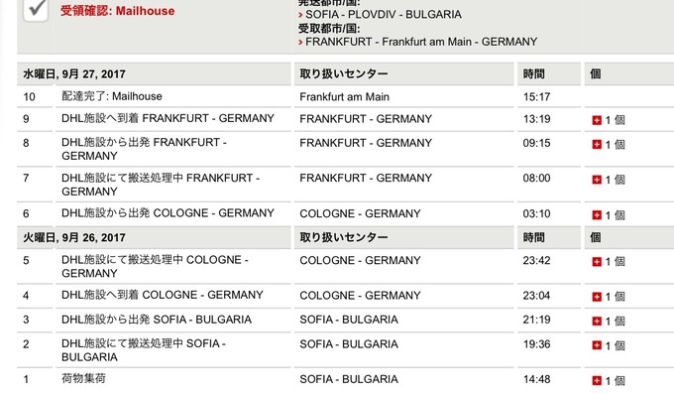
Task: Click 取り扱いセンター column header for September 27
Action: [344, 73]
